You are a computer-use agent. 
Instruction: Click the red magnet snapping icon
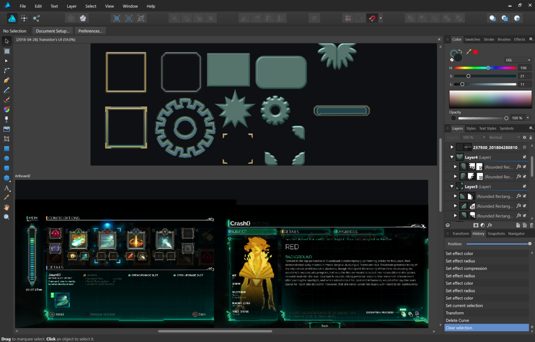pos(372,18)
